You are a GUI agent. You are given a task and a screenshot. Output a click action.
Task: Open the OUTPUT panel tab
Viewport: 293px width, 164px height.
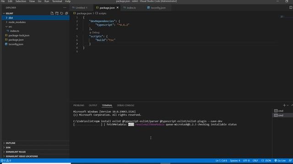pyautogui.click(x=93, y=105)
